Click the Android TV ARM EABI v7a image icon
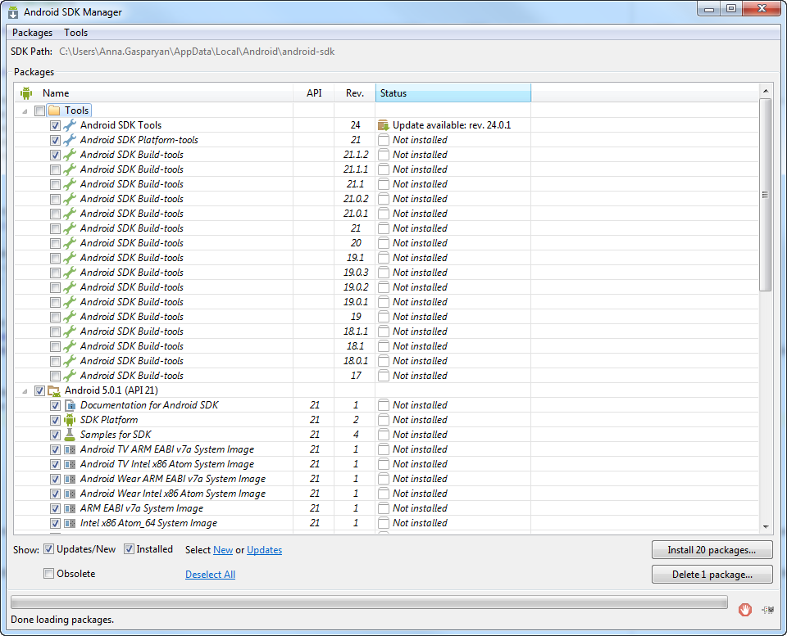Viewport: 787px width, 636px height. pos(70,449)
